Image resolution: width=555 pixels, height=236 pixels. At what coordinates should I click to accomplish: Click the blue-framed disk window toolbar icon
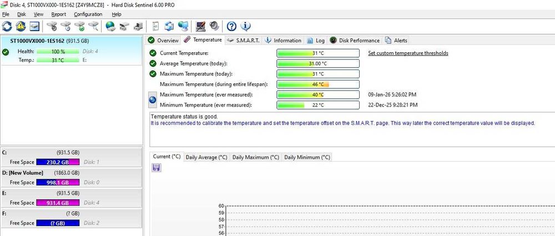[x=34, y=26]
